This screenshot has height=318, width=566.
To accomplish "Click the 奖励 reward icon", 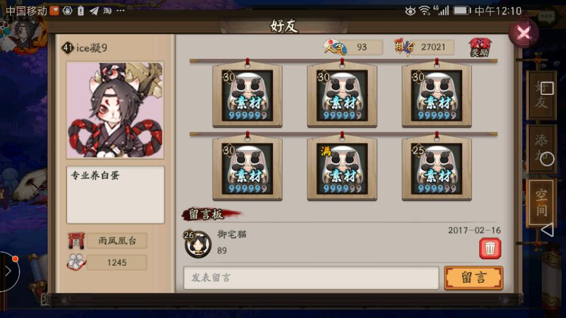I will point(480,48).
